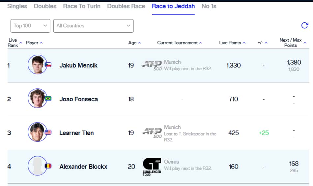Click Jakub Mensik's profile photo

[x=37, y=65]
